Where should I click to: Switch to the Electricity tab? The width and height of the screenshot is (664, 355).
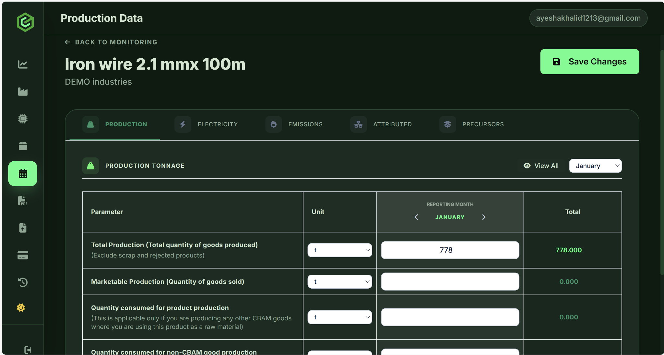(x=206, y=124)
